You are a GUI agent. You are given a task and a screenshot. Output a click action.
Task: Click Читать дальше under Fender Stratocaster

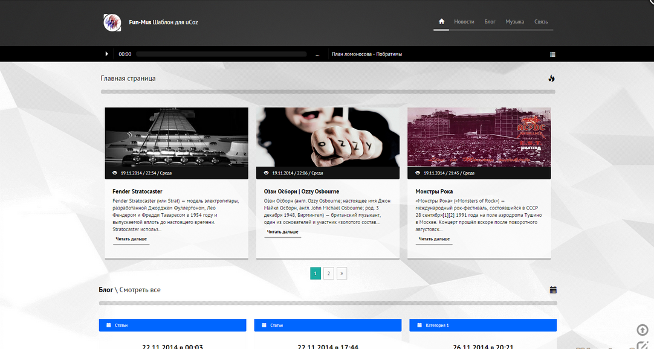(x=131, y=239)
